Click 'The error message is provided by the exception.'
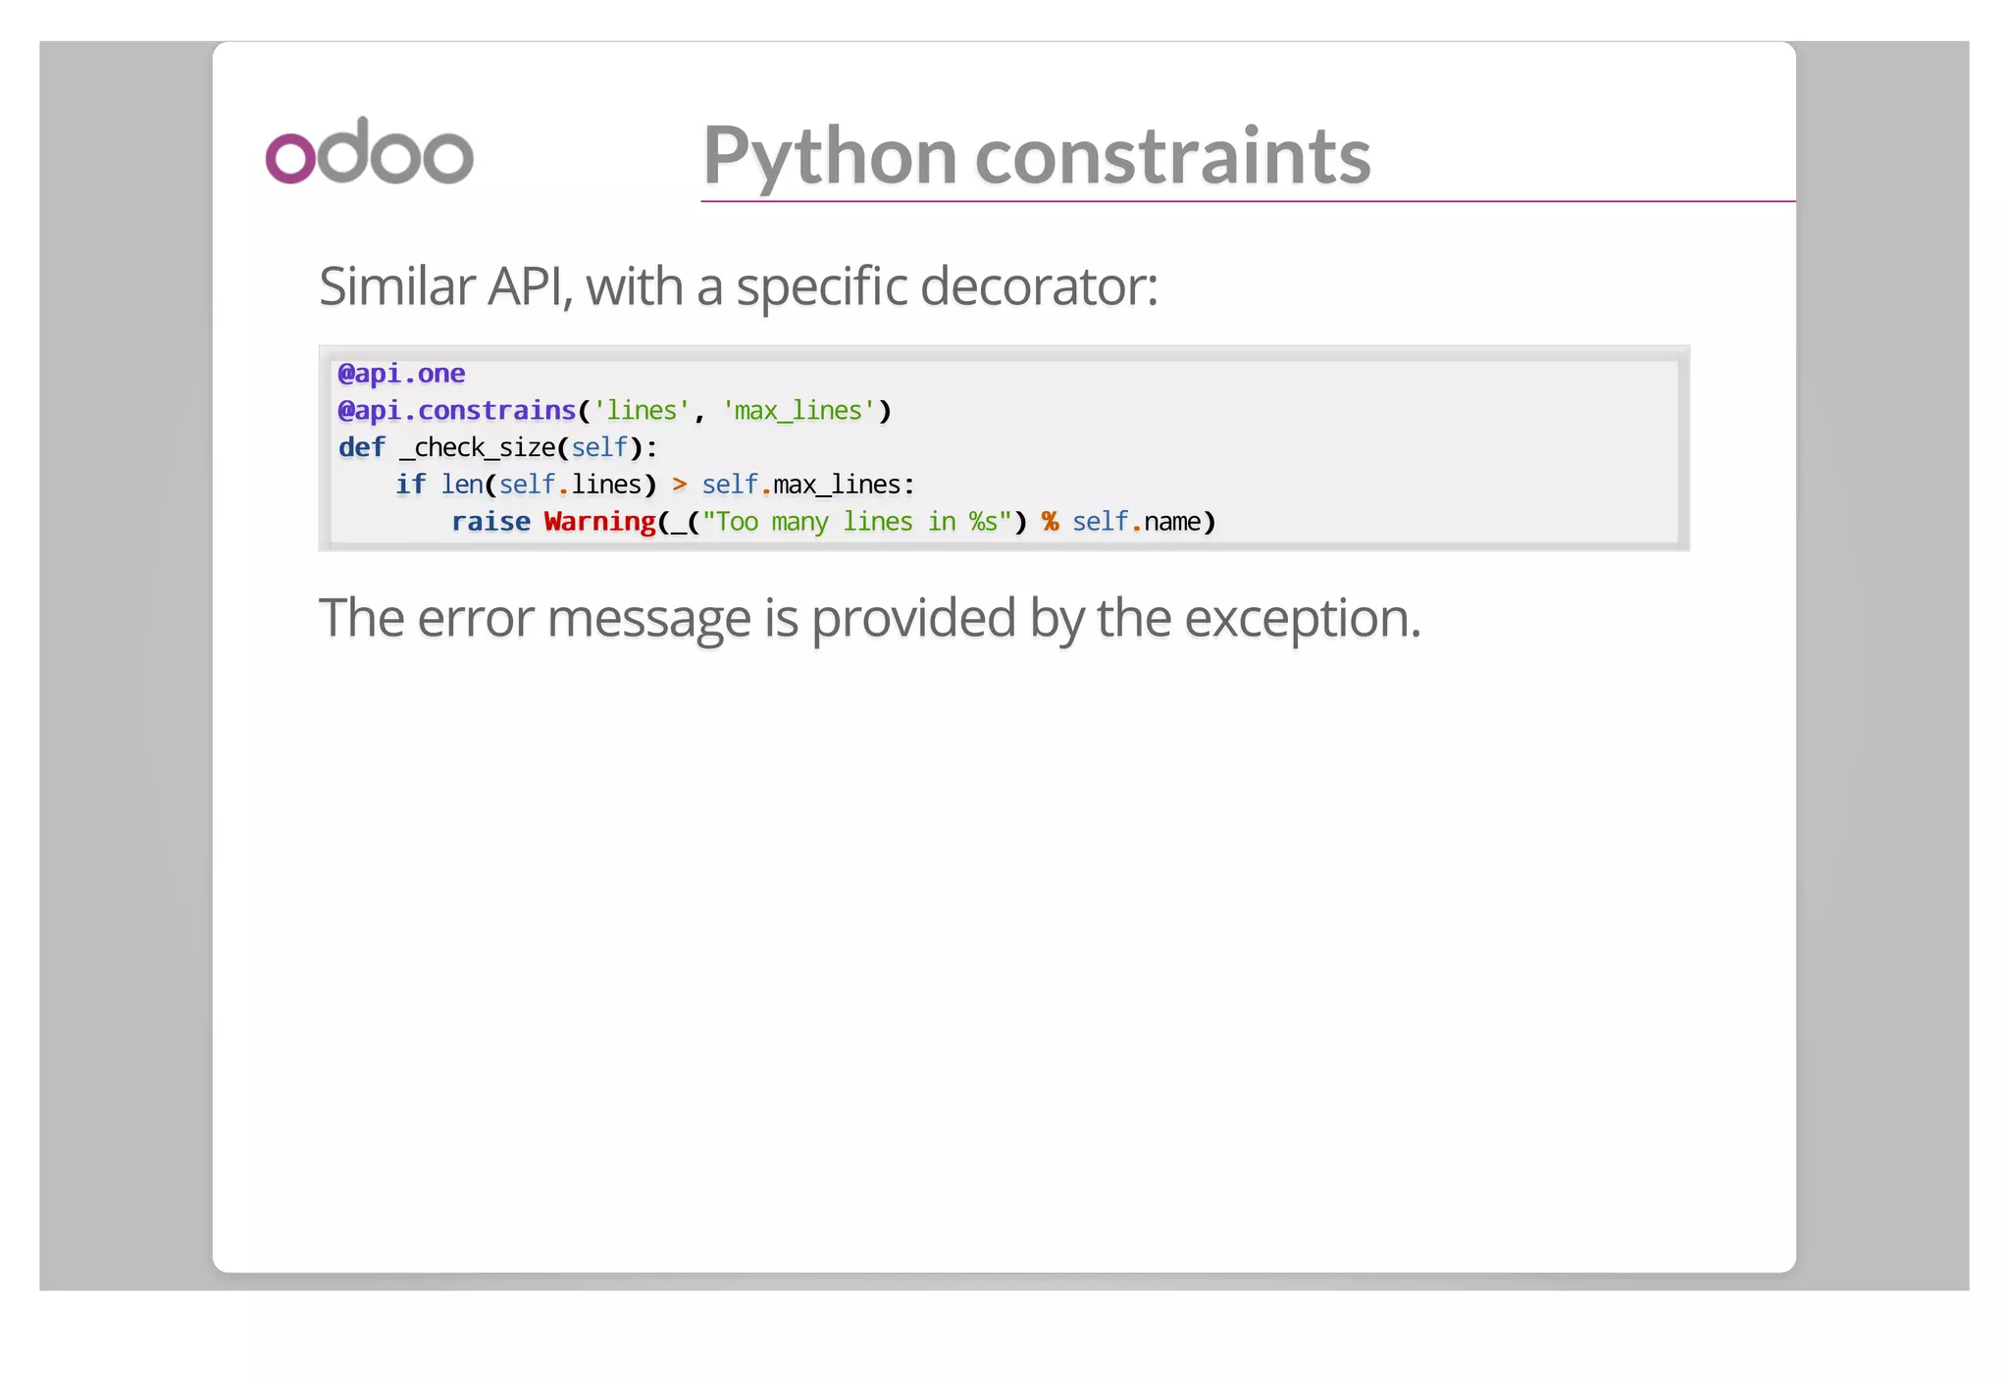 tap(870, 618)
